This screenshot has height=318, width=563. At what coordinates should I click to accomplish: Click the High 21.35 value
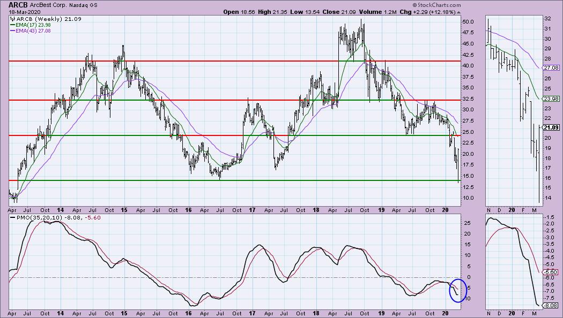click(273, 12)
